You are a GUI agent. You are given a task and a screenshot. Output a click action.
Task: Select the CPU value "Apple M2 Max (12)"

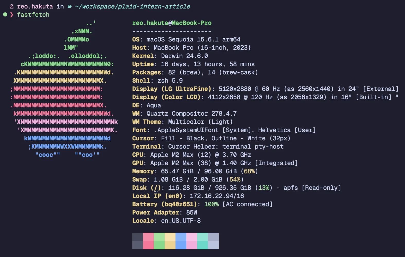tap(181, 155)
